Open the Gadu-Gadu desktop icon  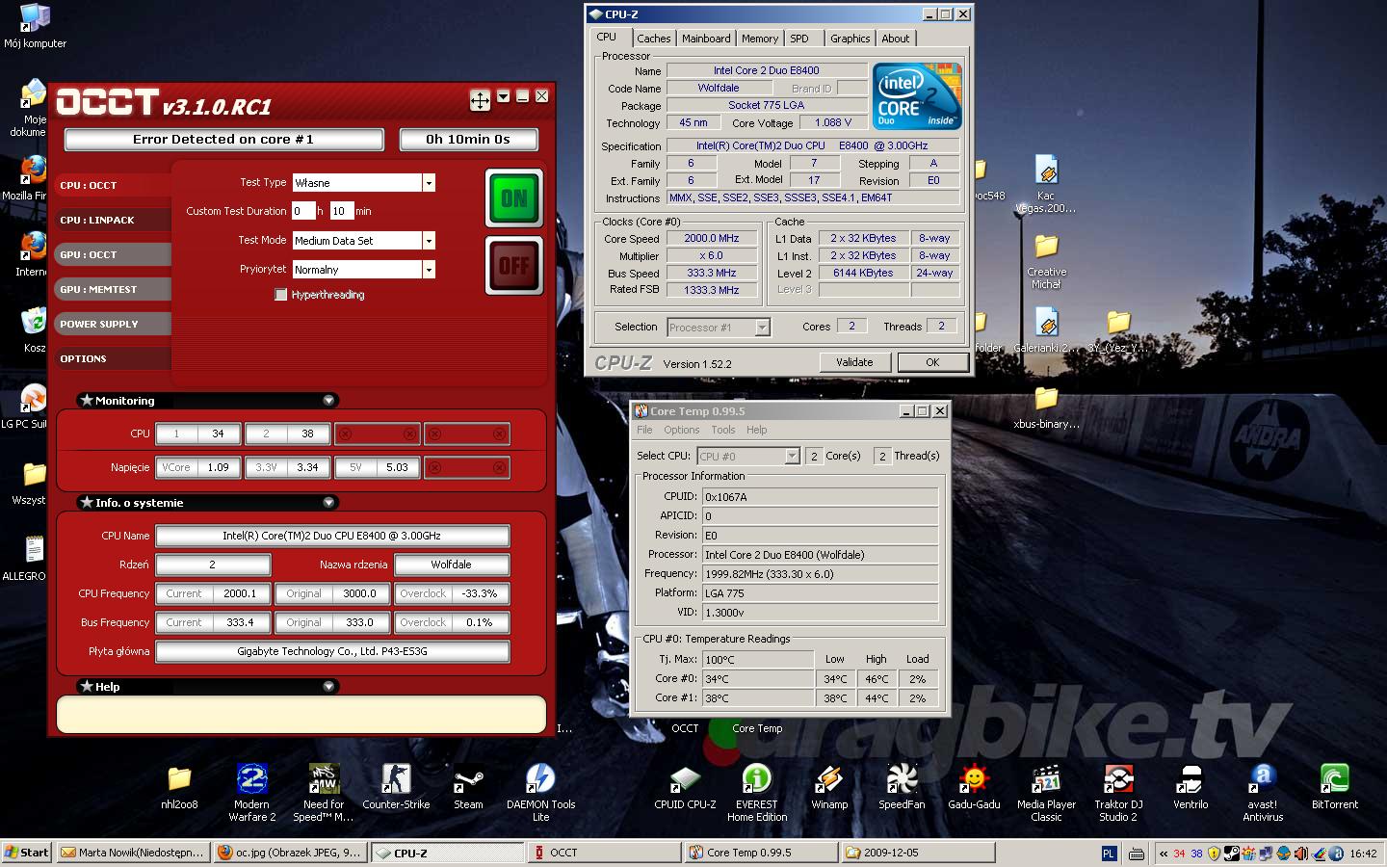pos(974,785)
